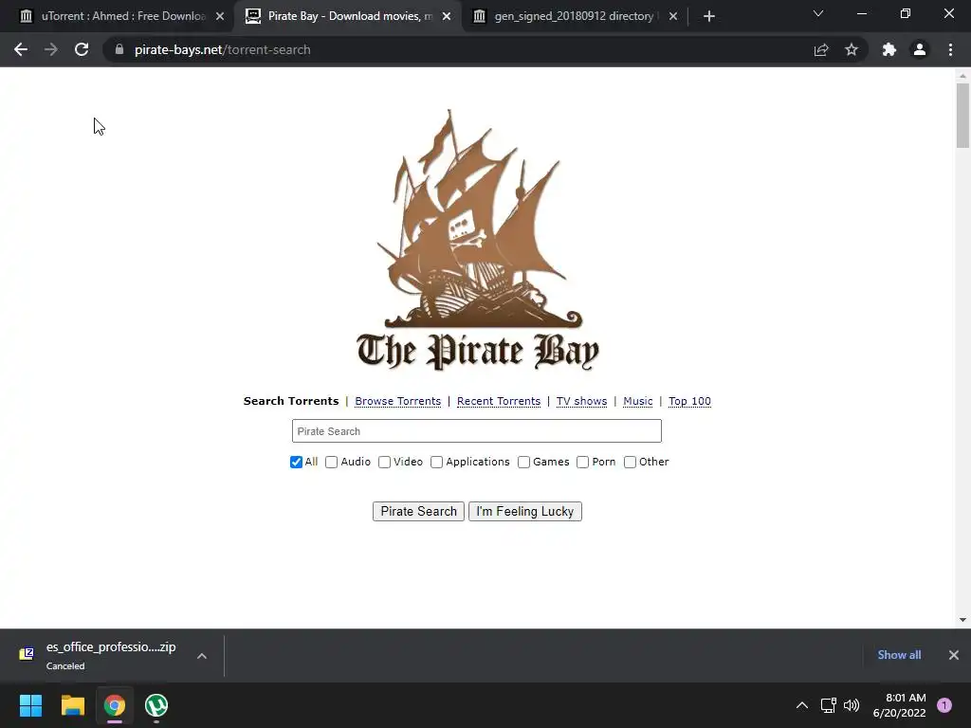Open the Extensions puzzle icon

(889, 49)
